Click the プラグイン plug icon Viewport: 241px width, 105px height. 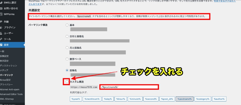1,28
